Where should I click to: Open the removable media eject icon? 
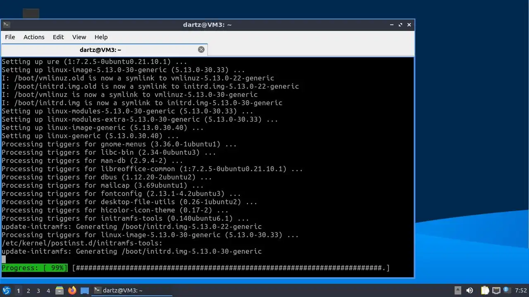(x=458, y=290)
